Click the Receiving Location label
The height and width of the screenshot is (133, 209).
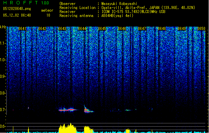pos(77,8)
